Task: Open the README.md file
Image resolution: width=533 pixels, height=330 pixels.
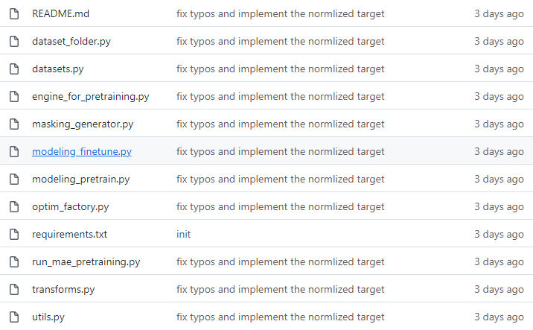Action: click(x=60, y=13)
